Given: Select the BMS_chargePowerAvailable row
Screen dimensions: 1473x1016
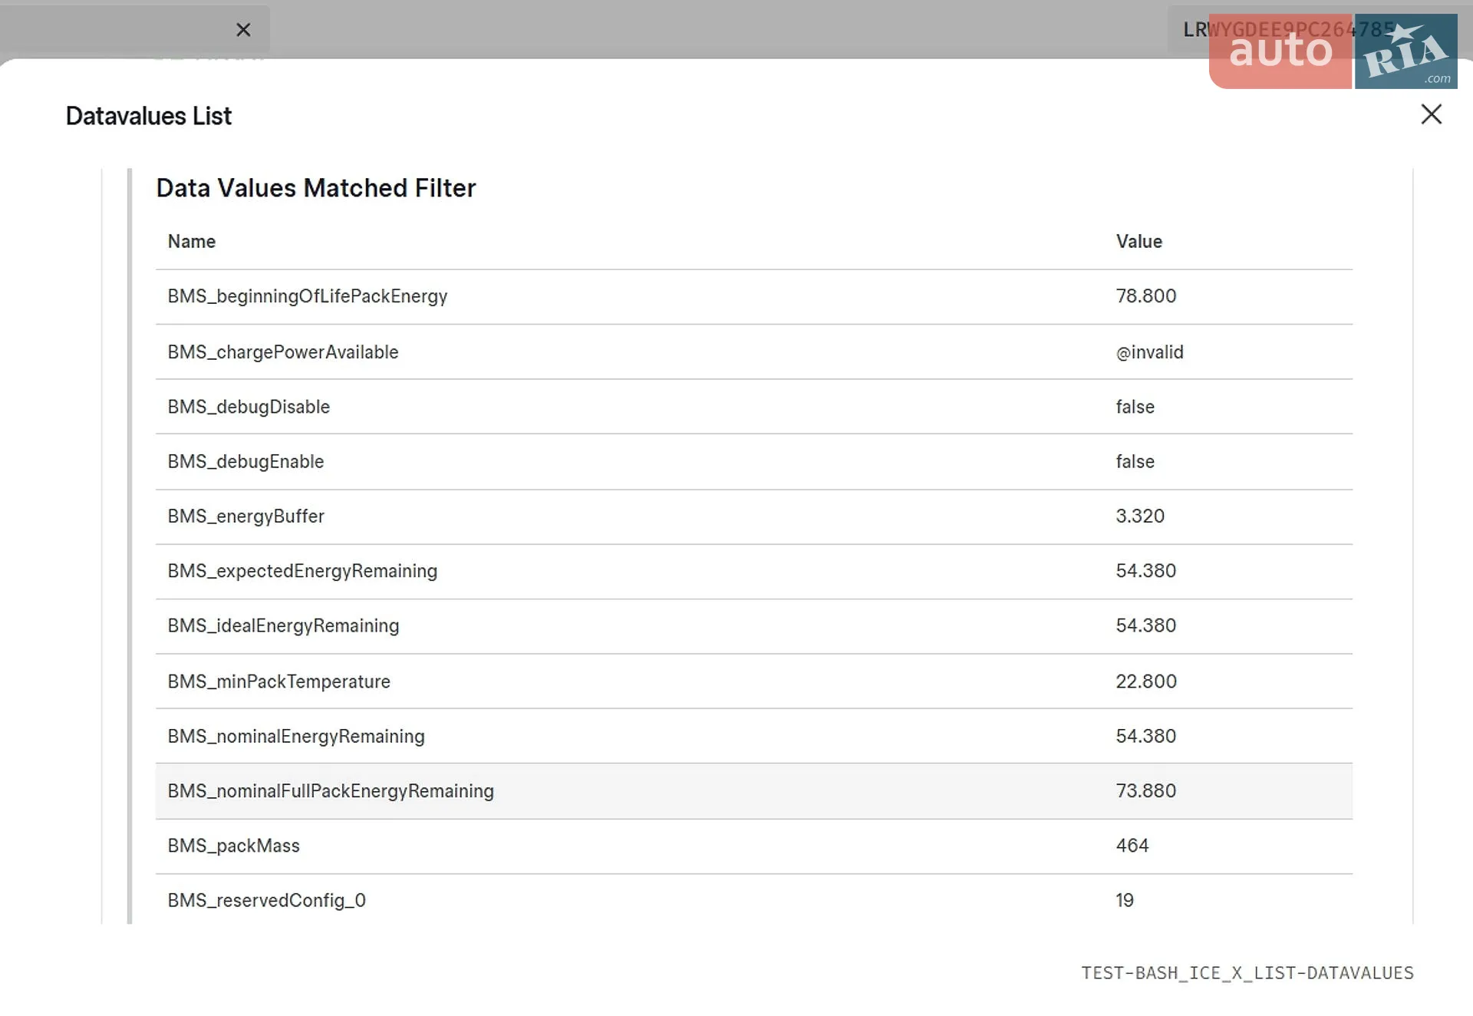Looking at the screenshot, I should pos(753,351).
